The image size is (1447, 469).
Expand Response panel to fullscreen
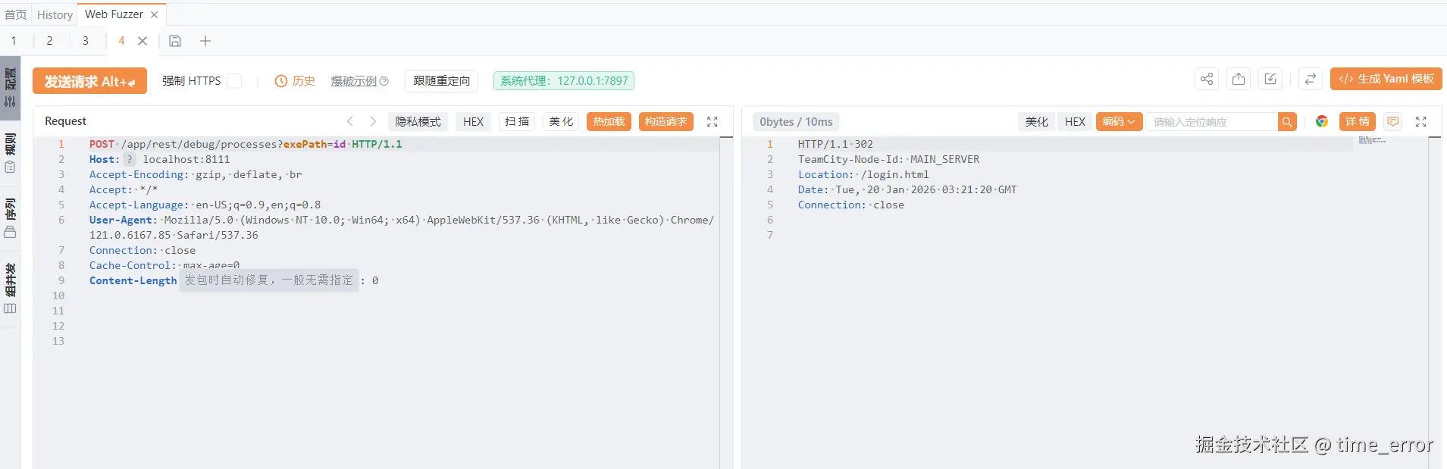[1421, 121]
